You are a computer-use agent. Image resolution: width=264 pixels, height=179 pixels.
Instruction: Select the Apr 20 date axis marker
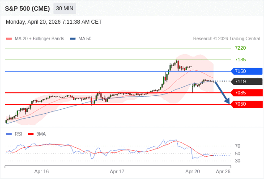pos(192,171)
